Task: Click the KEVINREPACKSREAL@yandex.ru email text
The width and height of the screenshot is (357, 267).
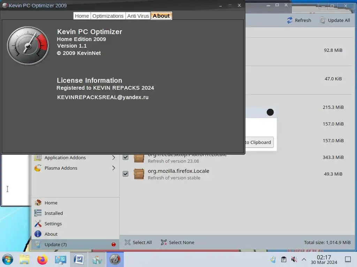Action: 103,97
